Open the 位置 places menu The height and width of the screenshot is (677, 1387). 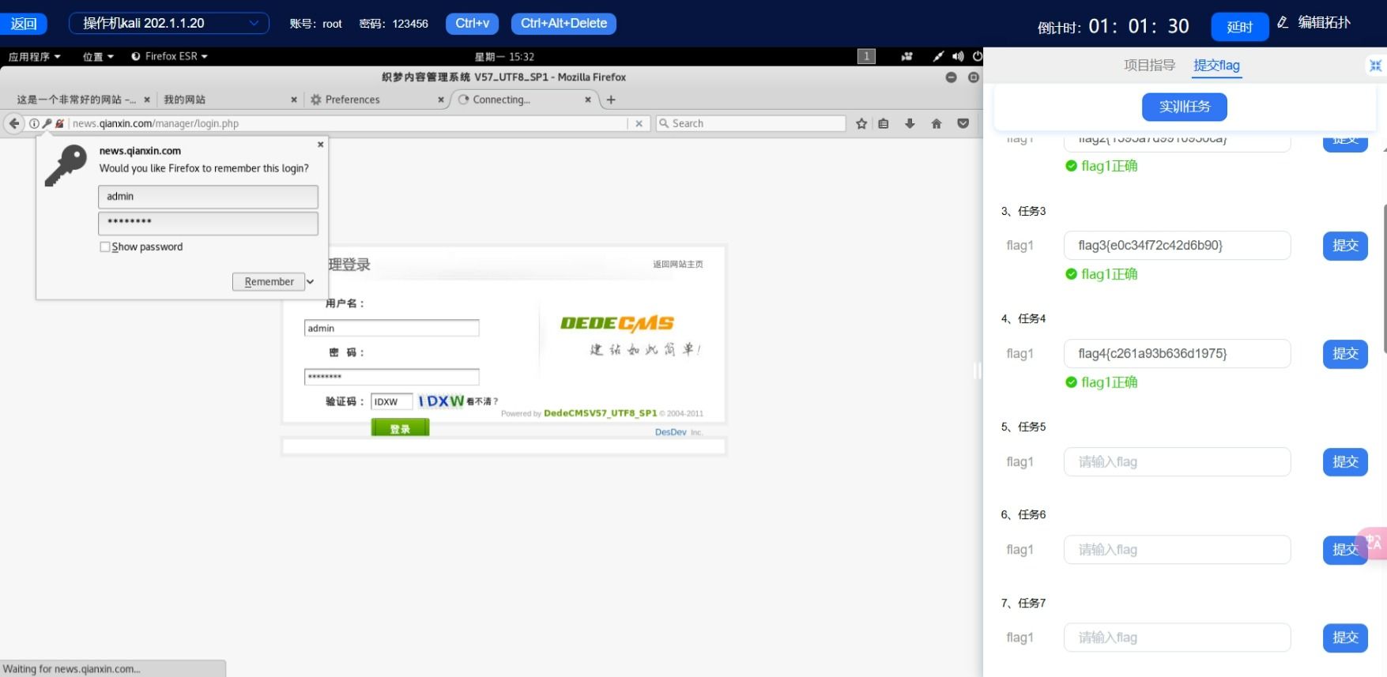click(x=98, y=57)
